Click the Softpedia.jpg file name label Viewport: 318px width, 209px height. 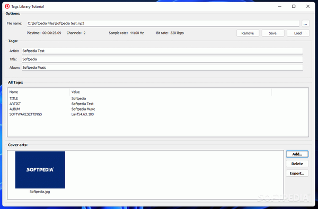40,192
